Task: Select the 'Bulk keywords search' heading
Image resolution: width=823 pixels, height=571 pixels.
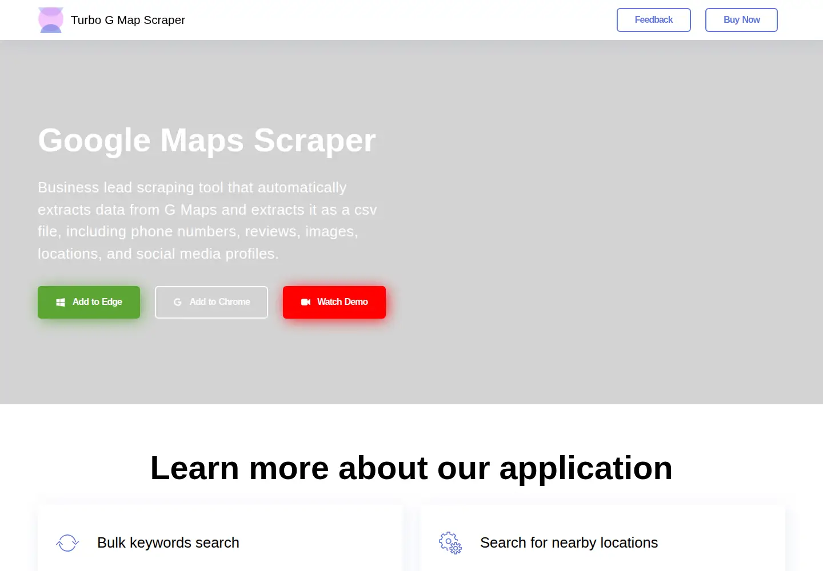Action: pyautogui.click(x=168, y=542)
